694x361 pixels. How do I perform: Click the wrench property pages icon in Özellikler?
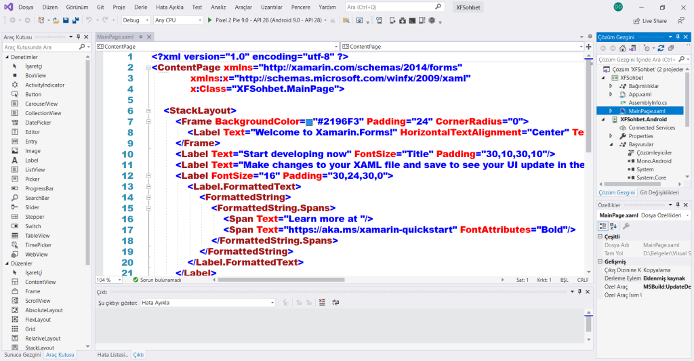click(x=626, y=226)
